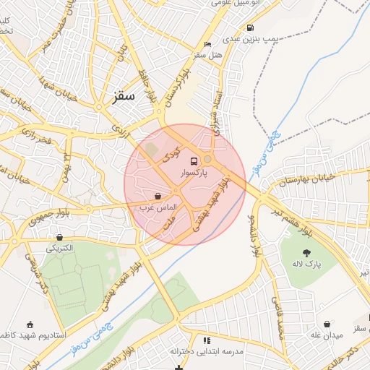The height and width of the screenshot is (370, 370).
Task: Select the hotel bed icon at هتل سقز
Action: pyautogui.click(x=207, y=44)
